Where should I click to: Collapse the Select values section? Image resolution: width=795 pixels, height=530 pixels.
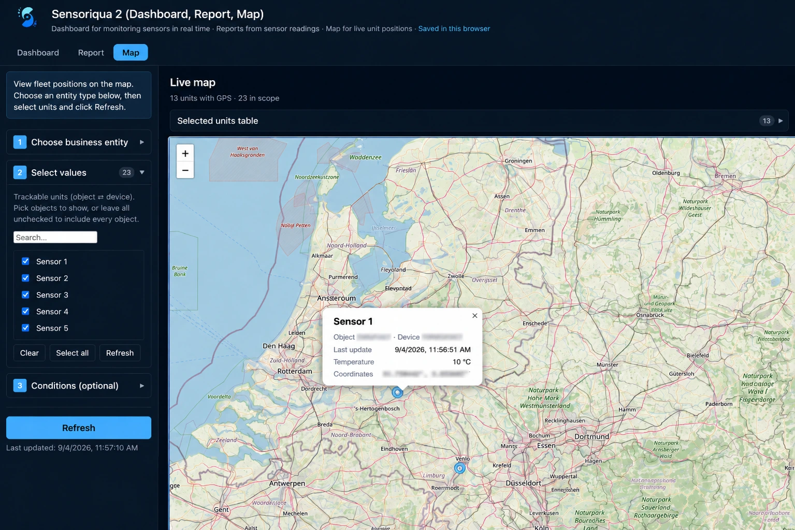coord(79,172)
